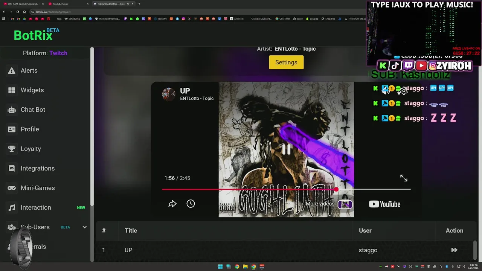The width and height of the screenshot is (482, 271).
Task: Click the User column header
Action: point(365,230)
